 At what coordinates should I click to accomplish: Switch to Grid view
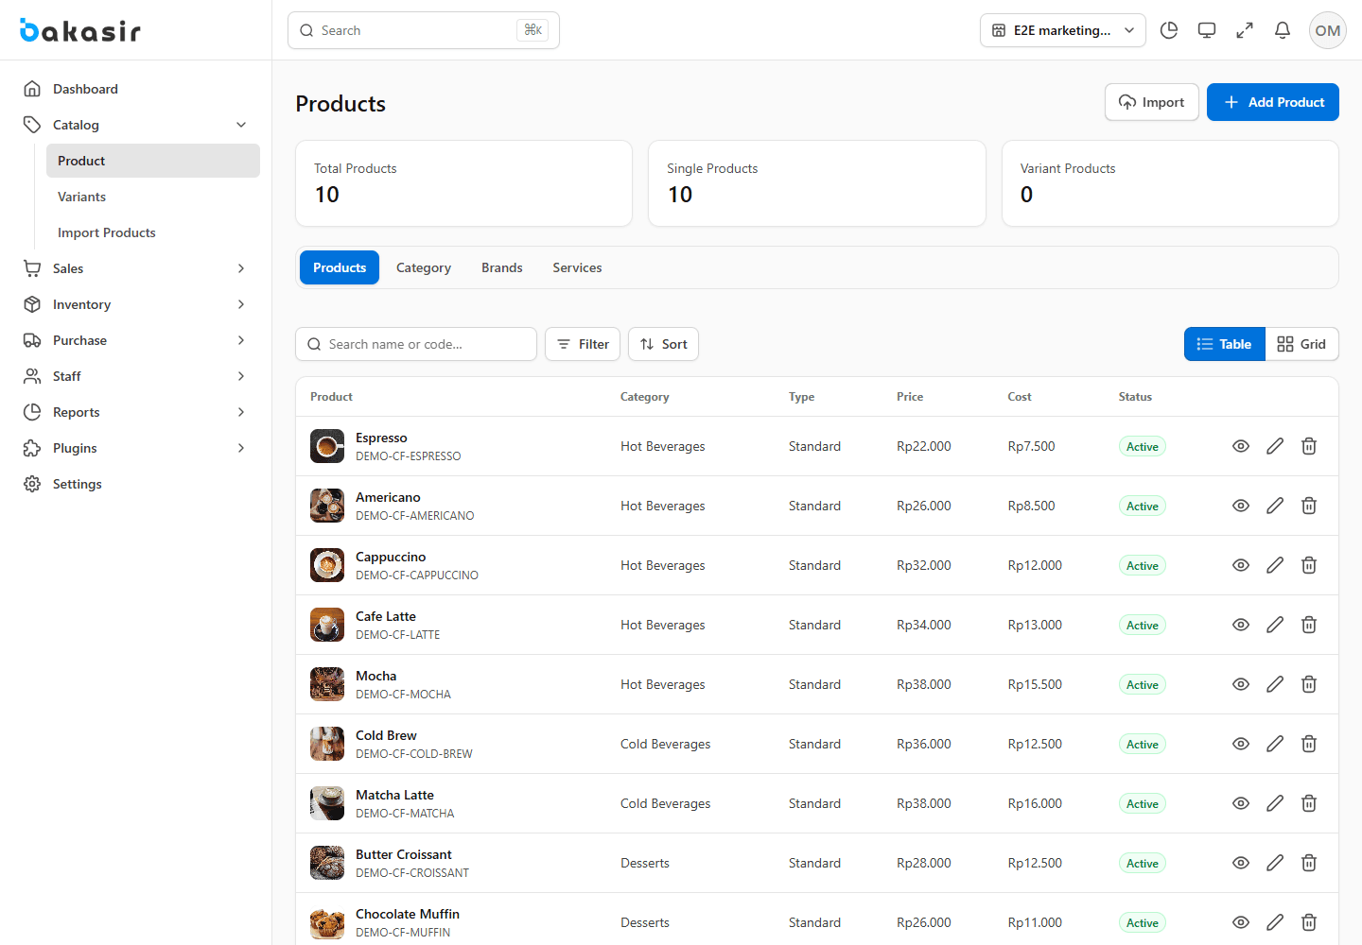point(1301,344)
